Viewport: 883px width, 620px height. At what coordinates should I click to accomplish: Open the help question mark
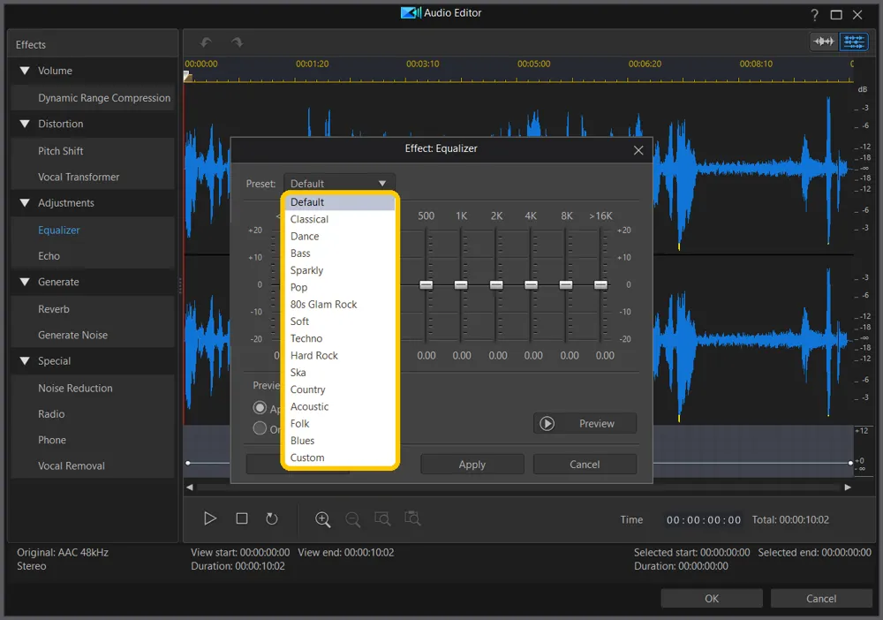tap(814, 15)
